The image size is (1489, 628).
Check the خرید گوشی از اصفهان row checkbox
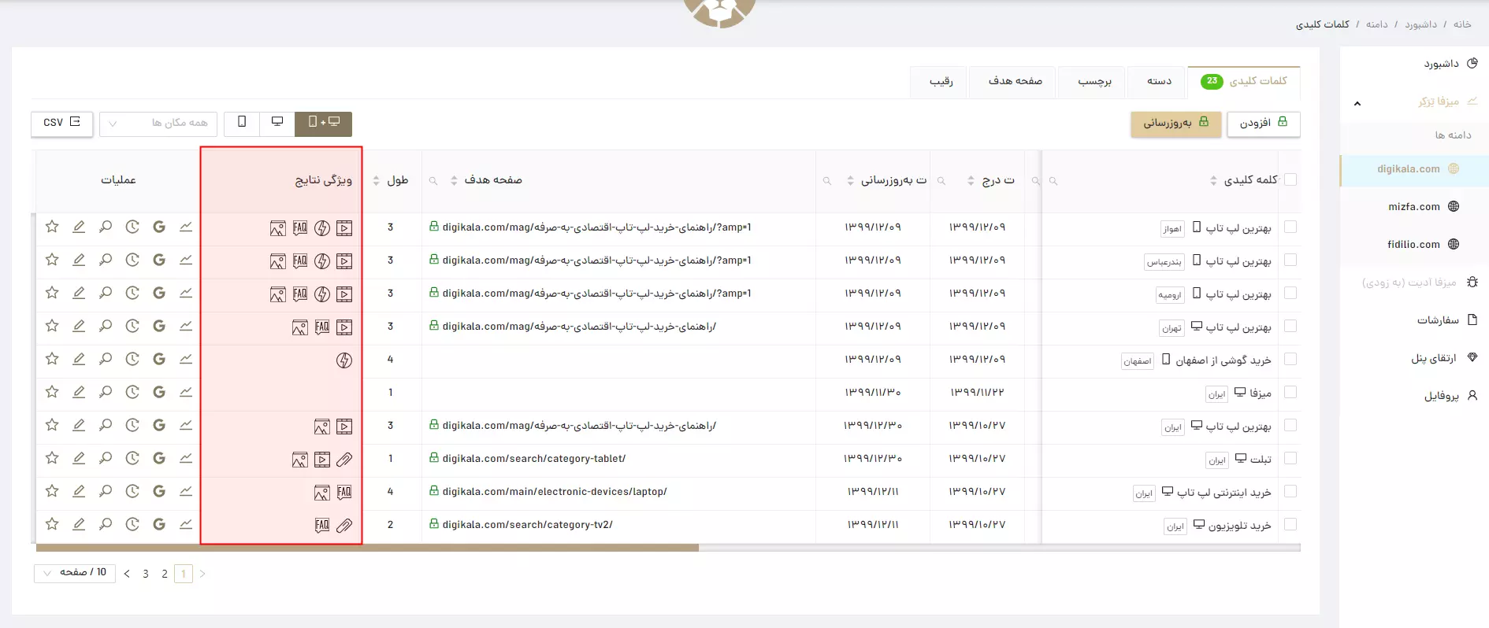(x=1290, y=359)
